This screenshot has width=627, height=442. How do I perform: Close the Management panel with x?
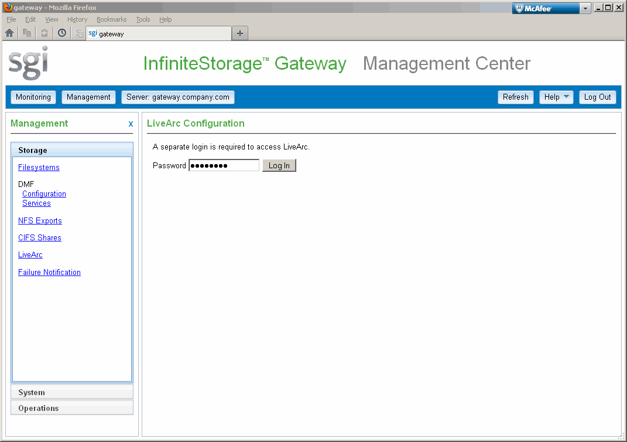131,124
